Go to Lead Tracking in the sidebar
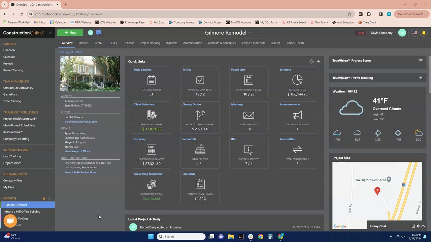The width and height of the screenshot is (431, 242). tap(12, 156)
